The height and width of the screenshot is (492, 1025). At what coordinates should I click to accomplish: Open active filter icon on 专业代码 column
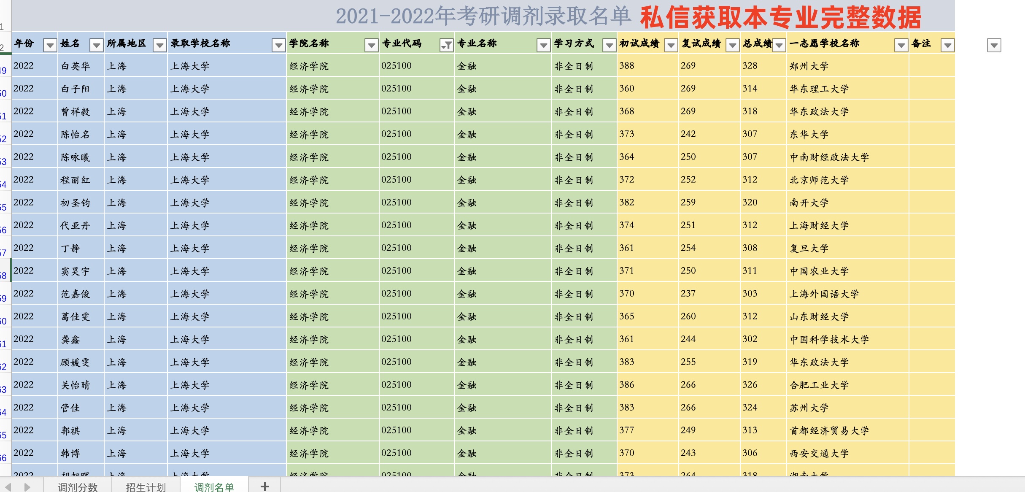[446, 45]
